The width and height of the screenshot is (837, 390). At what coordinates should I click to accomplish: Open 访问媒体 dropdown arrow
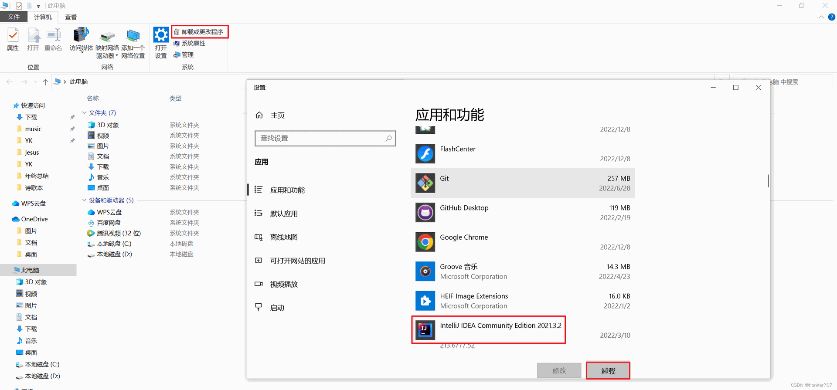click(82, 52)
